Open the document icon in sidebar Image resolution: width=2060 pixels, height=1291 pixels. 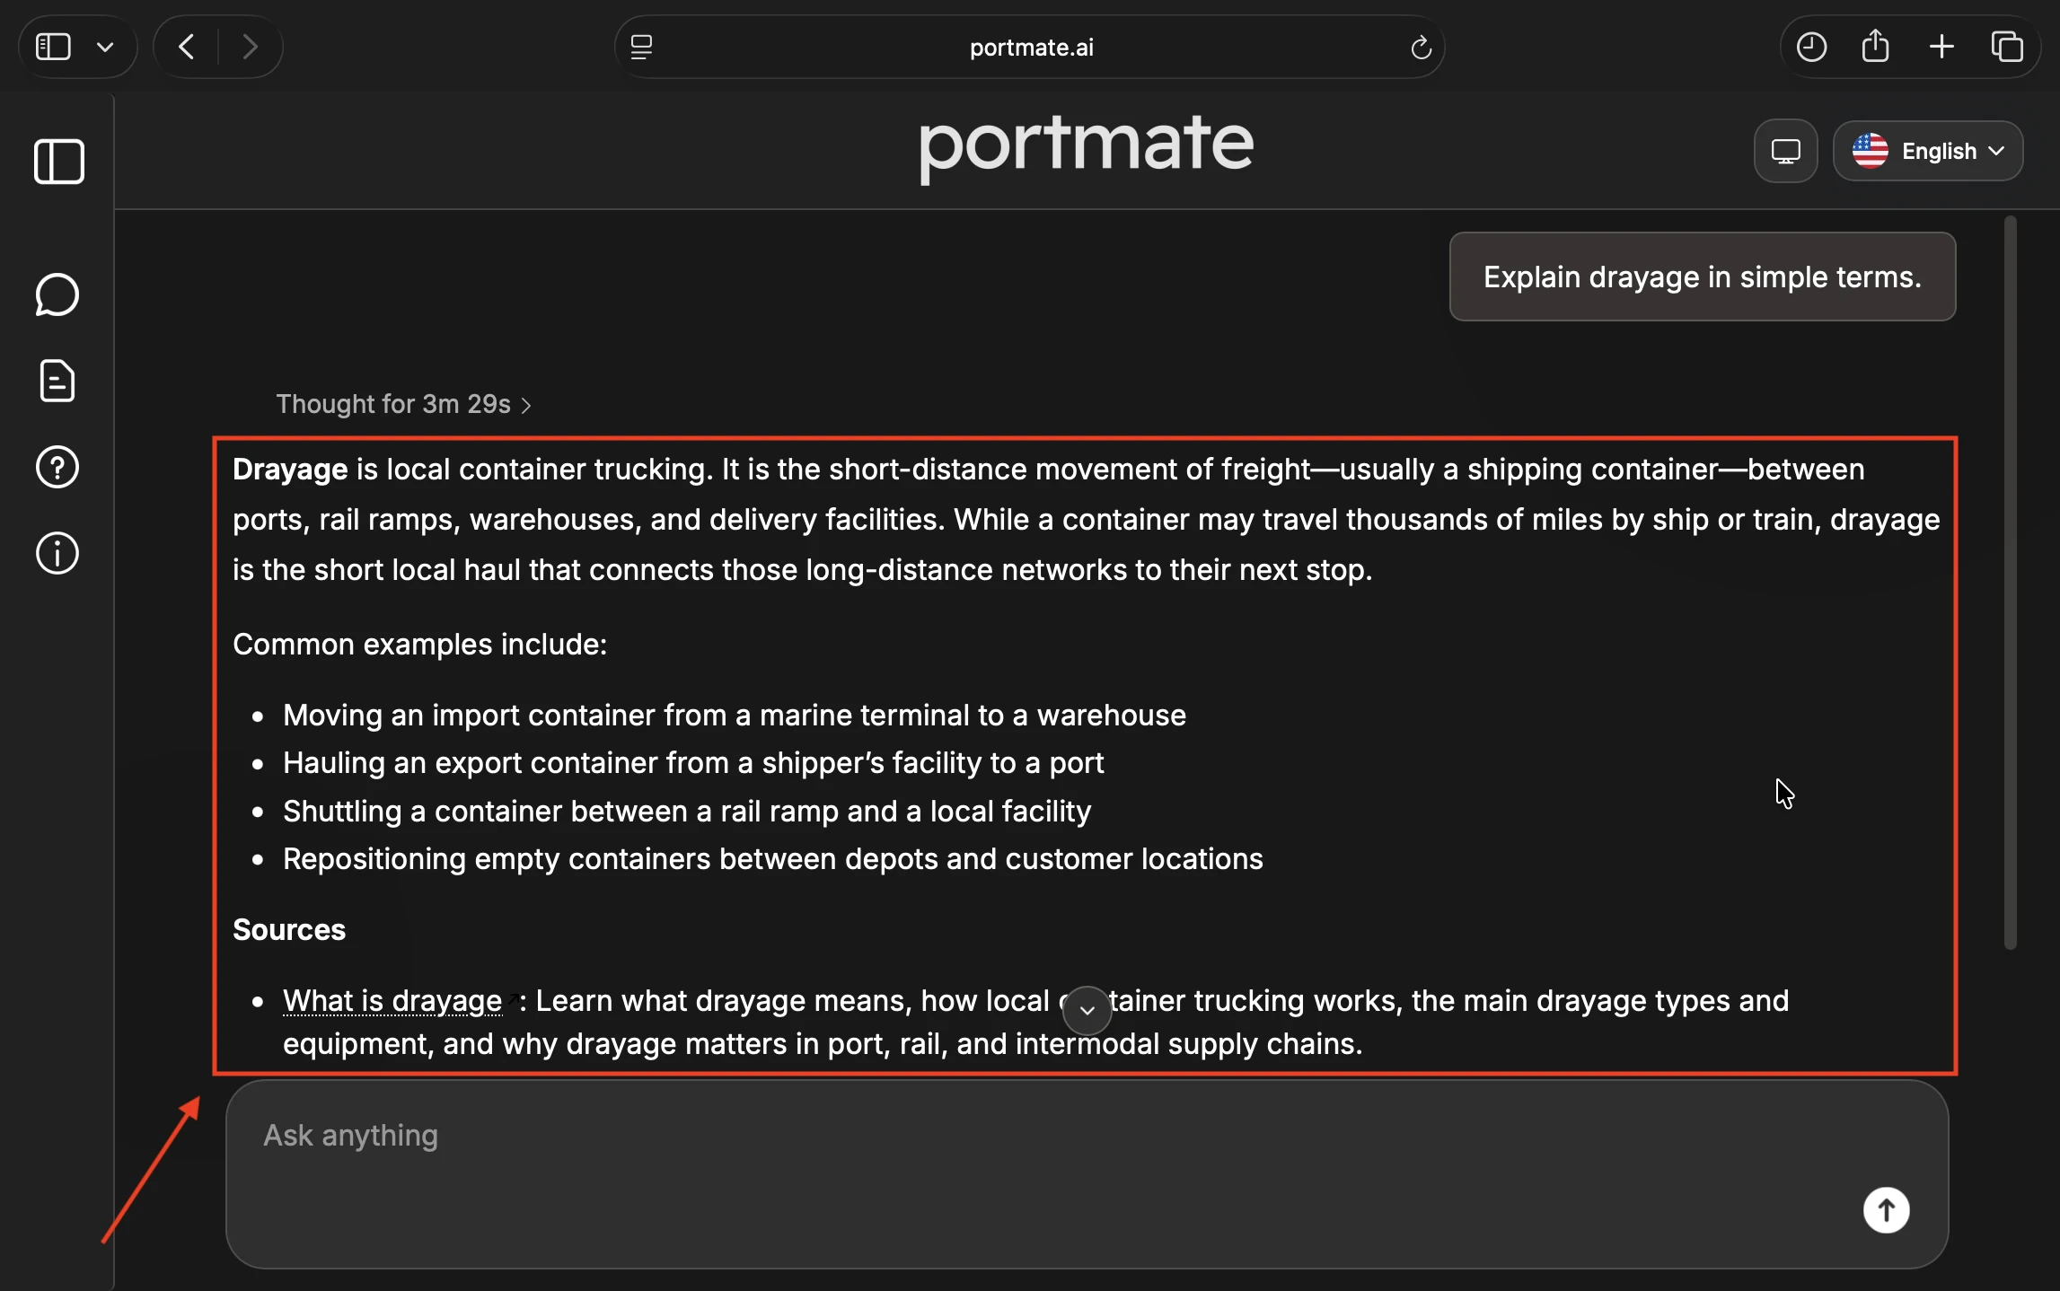[57, 381]
